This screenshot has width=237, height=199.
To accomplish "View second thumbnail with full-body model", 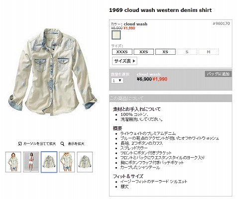I will 31,162.
